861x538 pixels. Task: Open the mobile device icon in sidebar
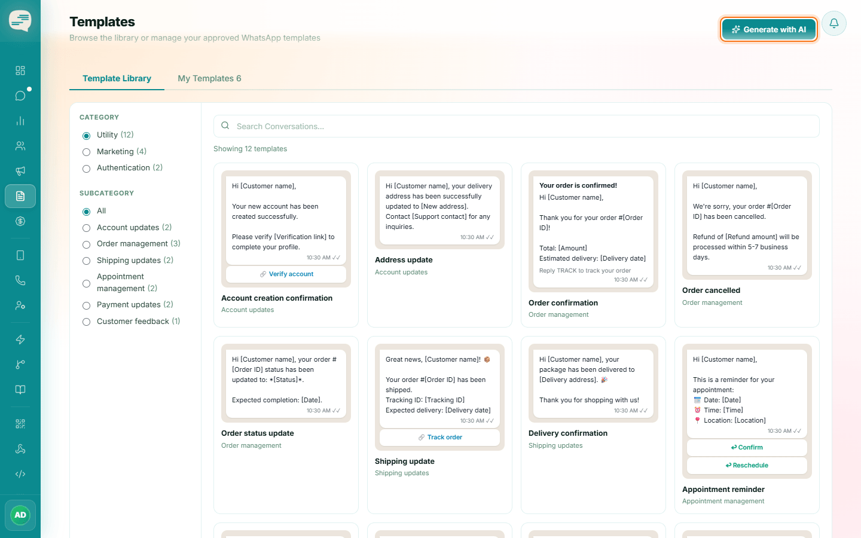(20, 255)
